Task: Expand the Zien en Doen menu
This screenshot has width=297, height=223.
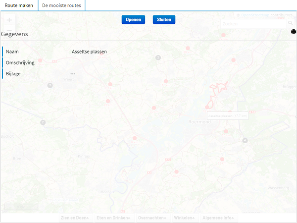Action: pyautogui.click(x=76, y=218)
